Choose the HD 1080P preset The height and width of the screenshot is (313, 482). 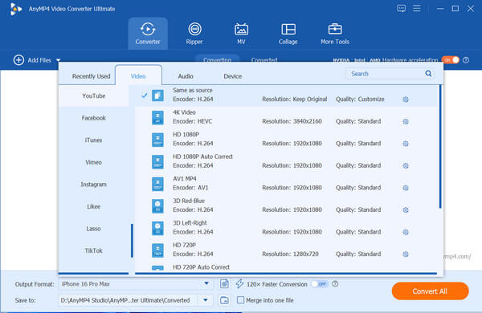[x=286, y=140]
